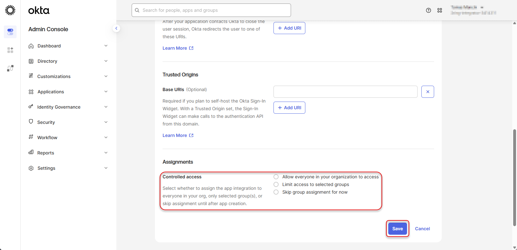517x250 pixels.
Task: Click the page vertical scrollbar thumb
Action: click(x=514, y=177)
